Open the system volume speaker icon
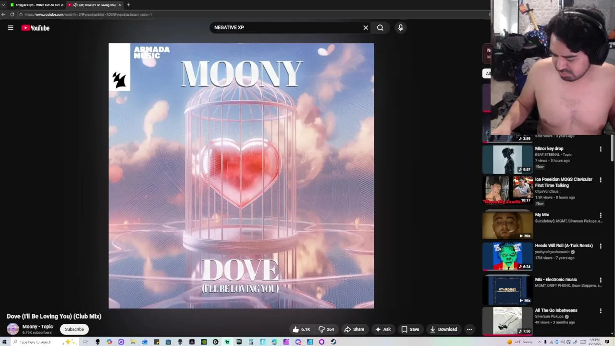The width and height of the screenshot is (615, 346). coord(563,342)
